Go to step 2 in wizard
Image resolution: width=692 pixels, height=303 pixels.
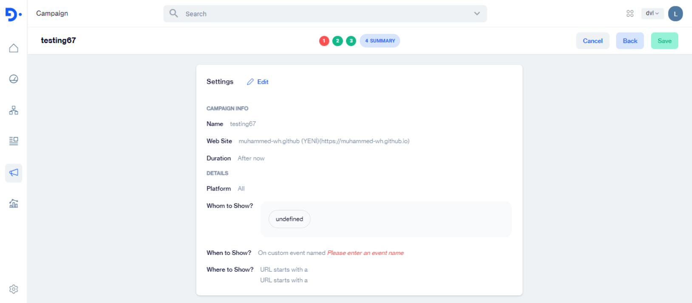coord(337,41)
